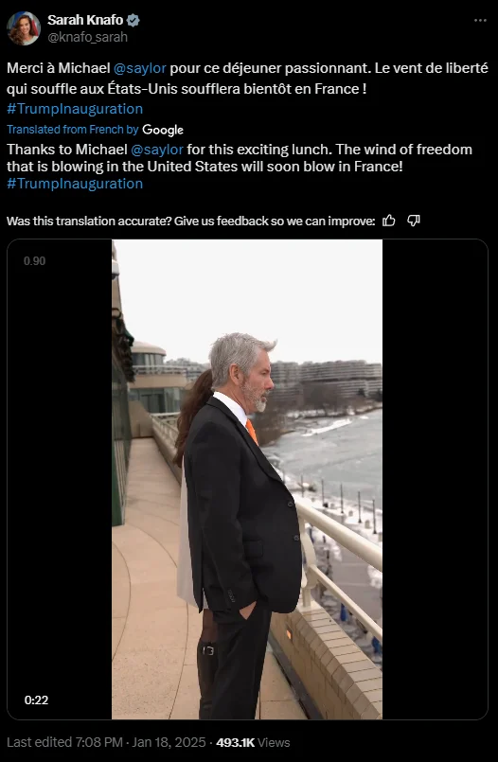Click the 0.90 label on the video
Image resolution: width=498 pixels, height=762 pixels.
pyautogui.click(x=34, y=261)
